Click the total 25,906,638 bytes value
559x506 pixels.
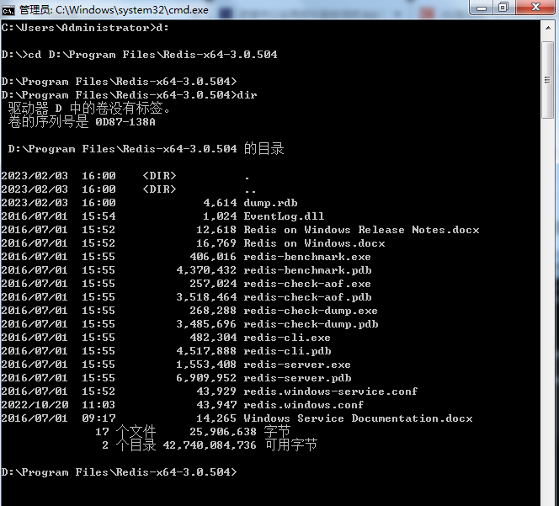(223, 432)
